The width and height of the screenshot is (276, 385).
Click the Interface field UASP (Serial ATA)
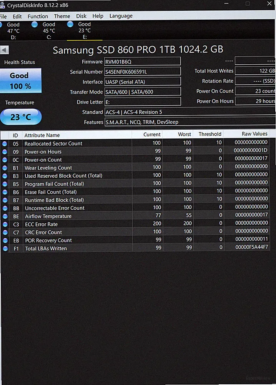point(142,82)
